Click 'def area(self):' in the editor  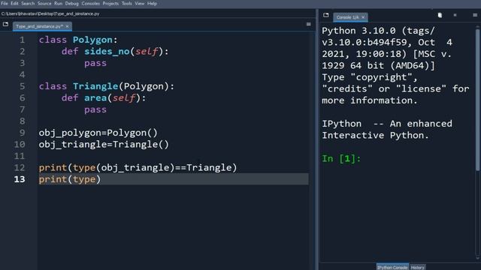pos(104,98)
